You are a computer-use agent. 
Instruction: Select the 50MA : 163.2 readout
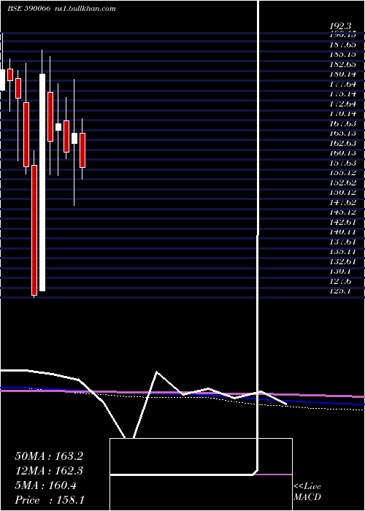pos(49,456)
